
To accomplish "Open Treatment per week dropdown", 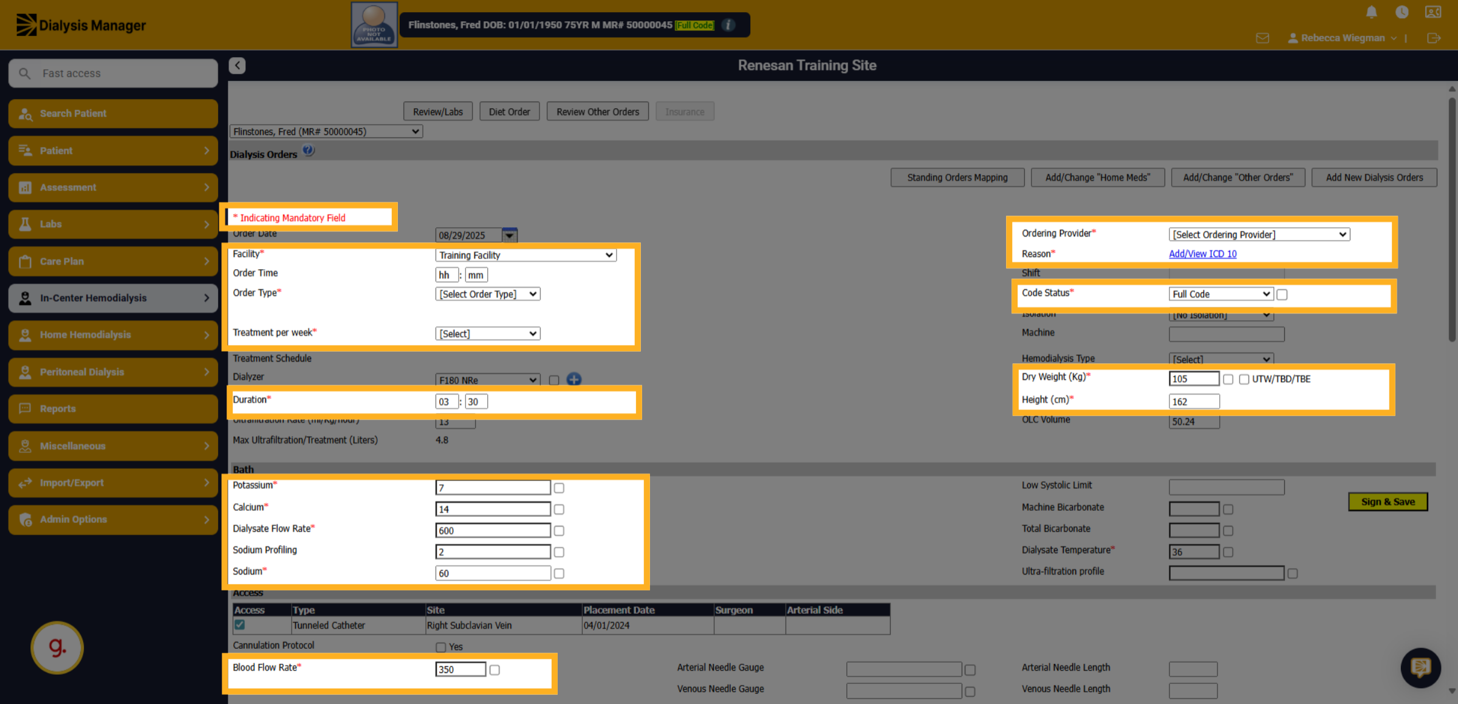I will 487,333.
